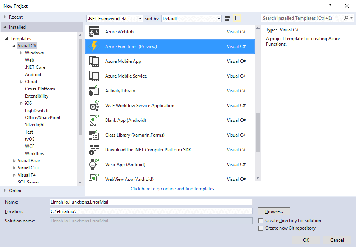Click the Azure Mobile Service template icon
Viewport: 356px width, 247px height.
coord(94,76)
